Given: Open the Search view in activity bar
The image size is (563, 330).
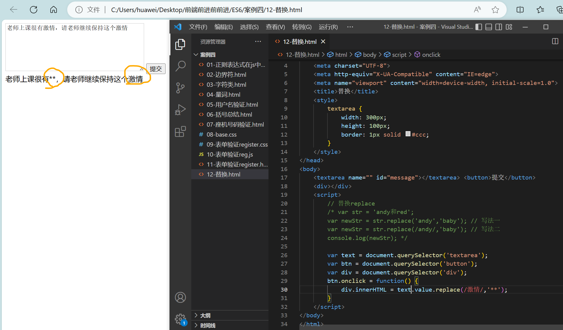Looking at the screenshot, I should point(180,66).
